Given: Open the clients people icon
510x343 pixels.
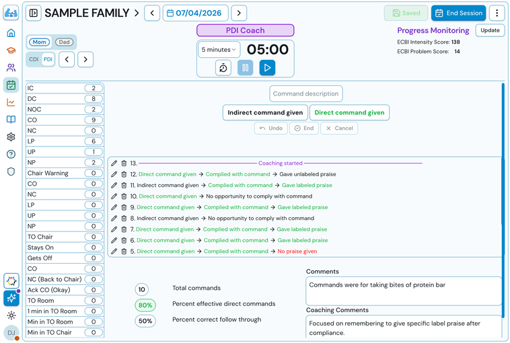Looking at the screenshot, I should 11,68.
